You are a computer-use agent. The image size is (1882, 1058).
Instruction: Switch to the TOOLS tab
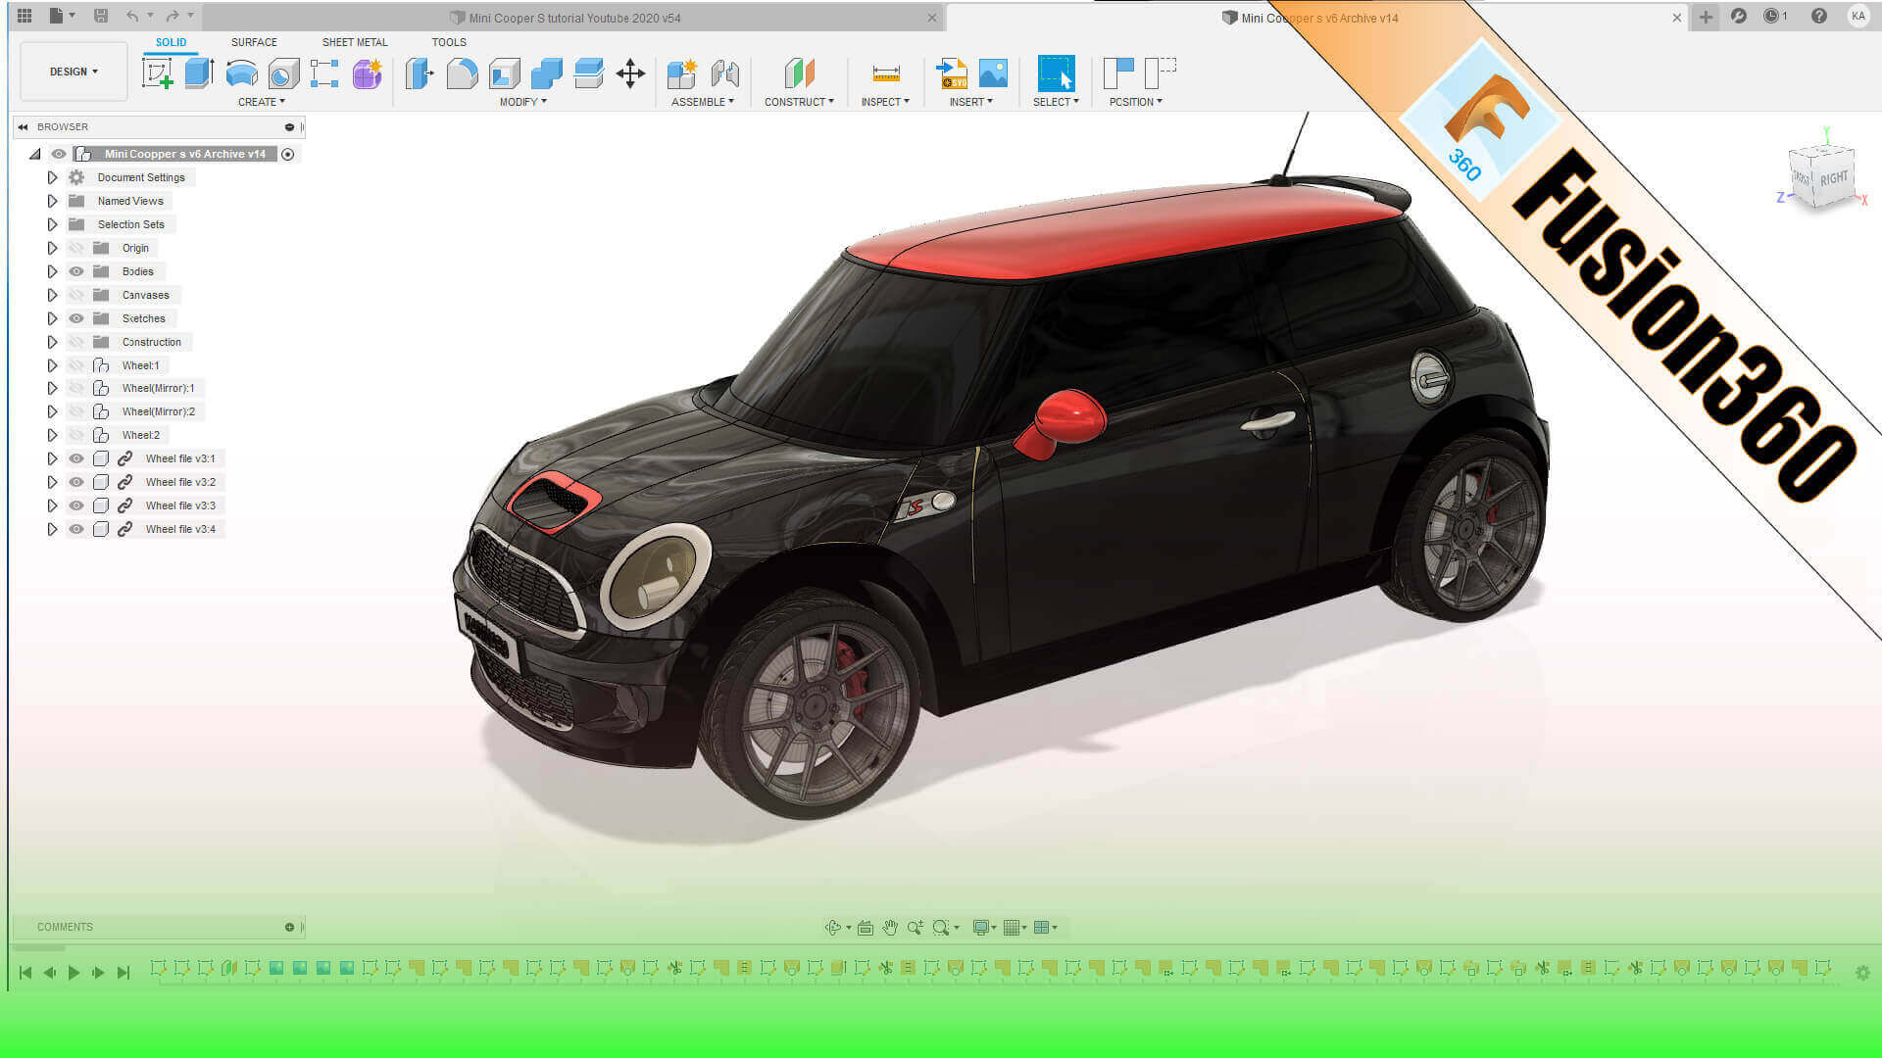pyautogui.click(x=449, y=42)
